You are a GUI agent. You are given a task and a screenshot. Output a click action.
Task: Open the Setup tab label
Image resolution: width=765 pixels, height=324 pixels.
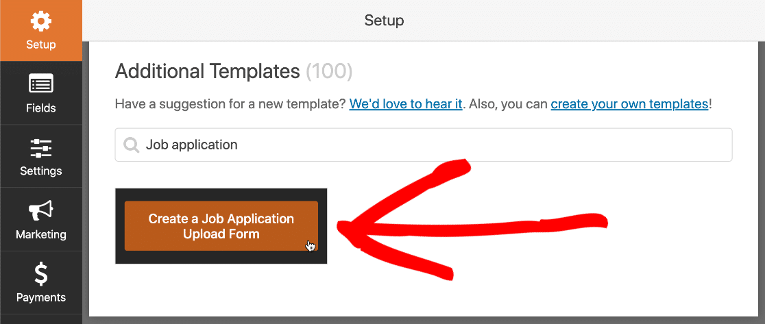pyautogui.click(x=41, y=45)
